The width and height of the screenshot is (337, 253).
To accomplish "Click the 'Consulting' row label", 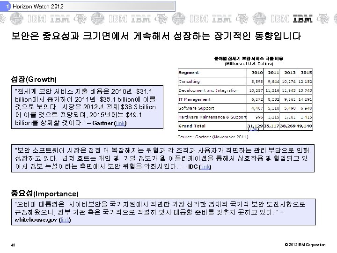I will coord(189,82).
